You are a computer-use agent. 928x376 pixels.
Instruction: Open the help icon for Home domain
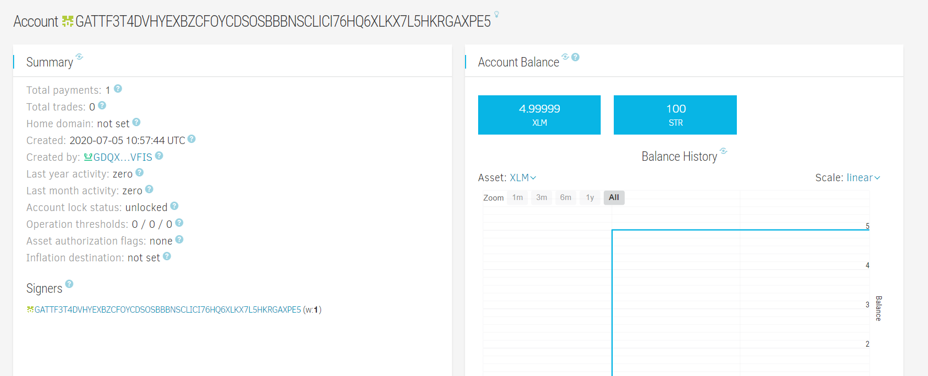[136, 122]
